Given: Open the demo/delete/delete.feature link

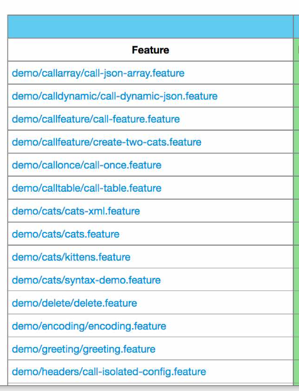Looking at the screenshot, I should 75,303.
